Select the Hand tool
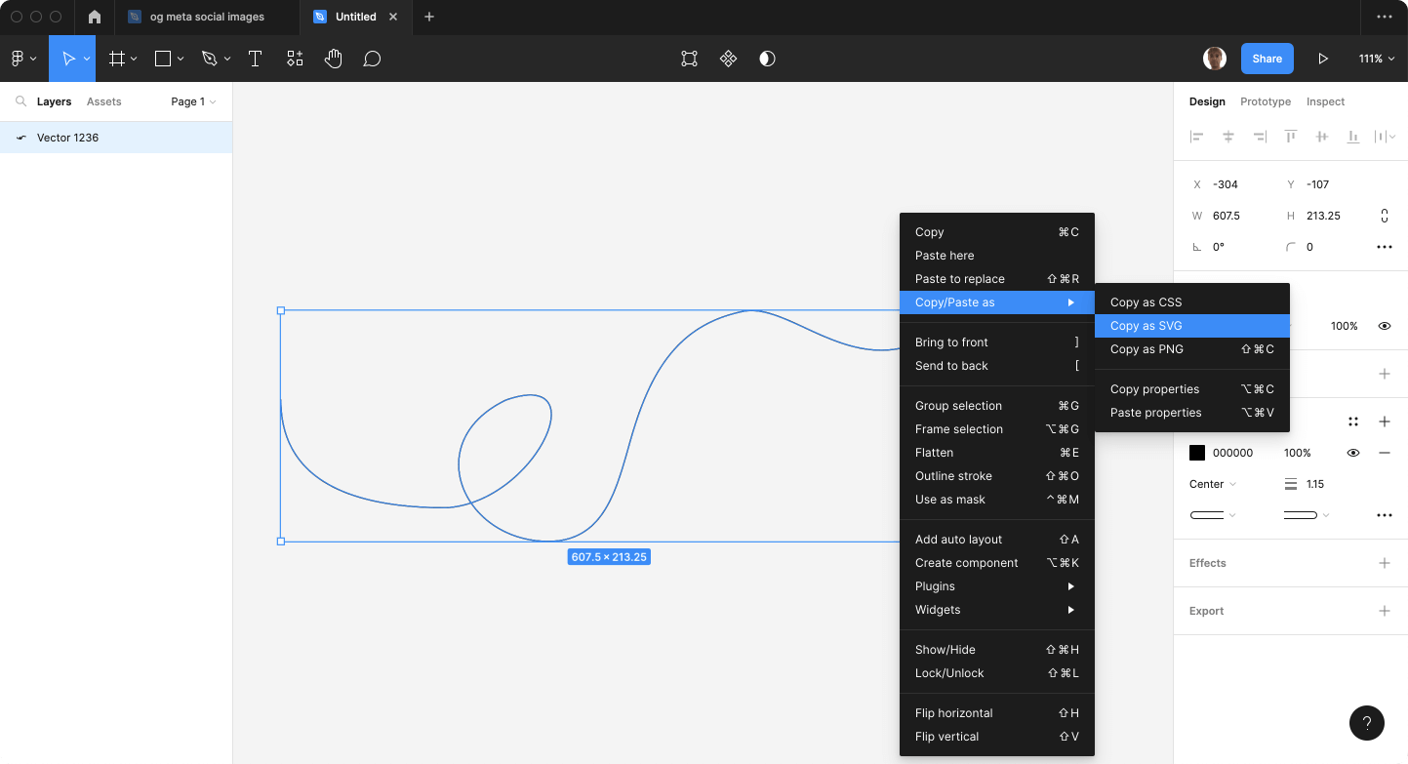 click(333, 59)
